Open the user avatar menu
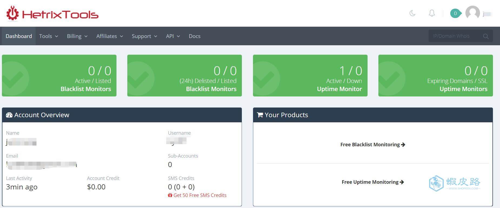This screenshot has height=208, width=500. click(x=472, y=13)
